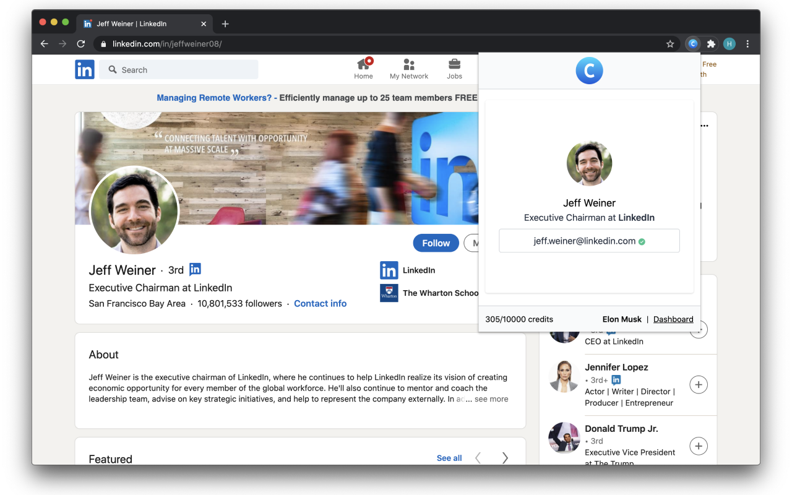Viewport: 792px width, 495px height.
Task: Click the LinkedIn premium badge beside 3rd
Action: [195, 269]
